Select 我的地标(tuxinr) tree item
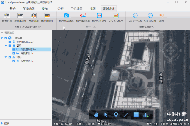Screen dimensions: 190x126 [x=25, y=42]
